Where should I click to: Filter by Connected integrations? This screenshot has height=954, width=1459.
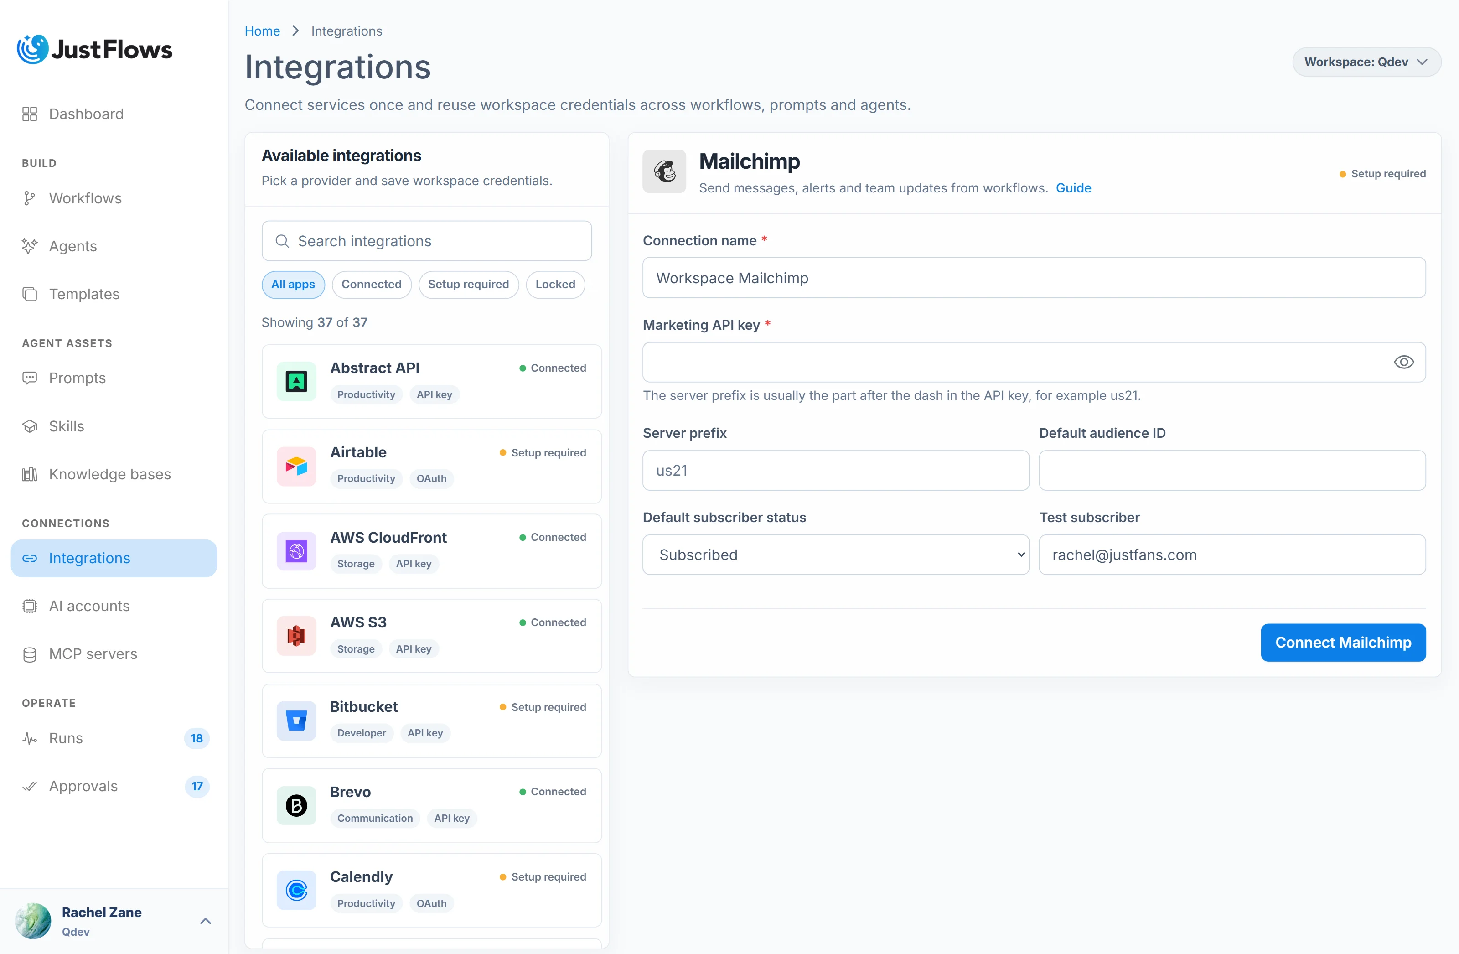(372, 285)
